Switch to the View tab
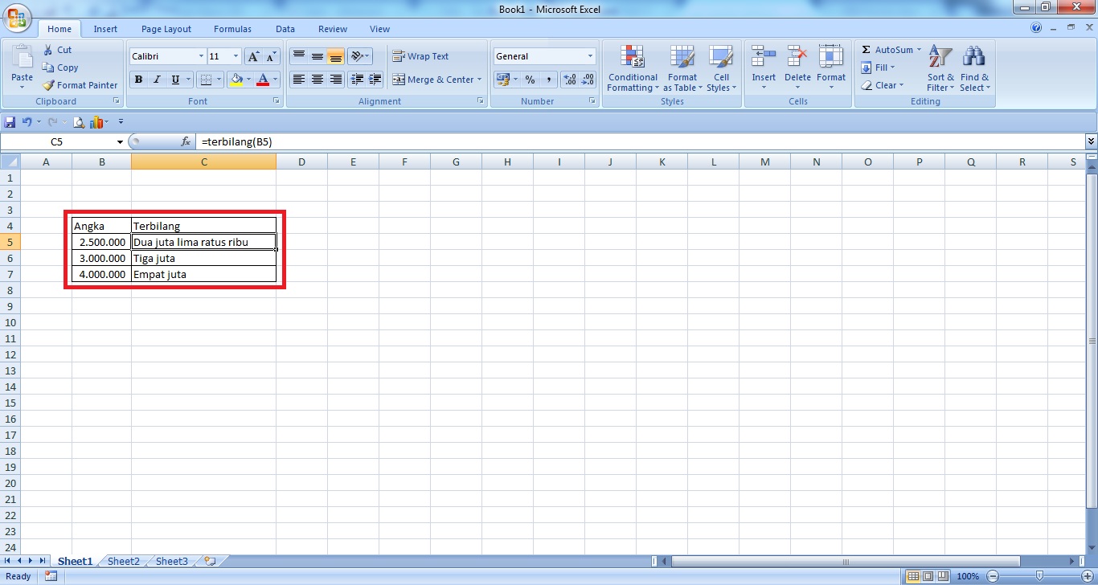The height and width of the screenshot is (585, 1098). point(380,29)
